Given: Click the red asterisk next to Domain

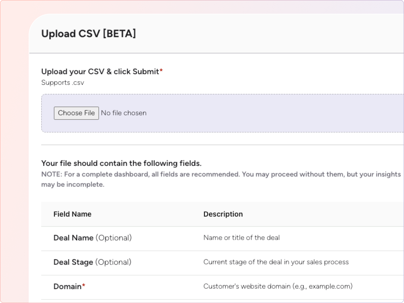Looking at the screenshot, I should point(84,285).
